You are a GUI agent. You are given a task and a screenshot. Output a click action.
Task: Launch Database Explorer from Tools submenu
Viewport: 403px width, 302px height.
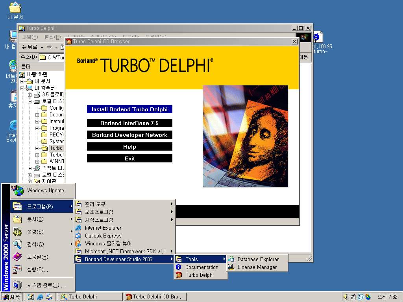258,259
